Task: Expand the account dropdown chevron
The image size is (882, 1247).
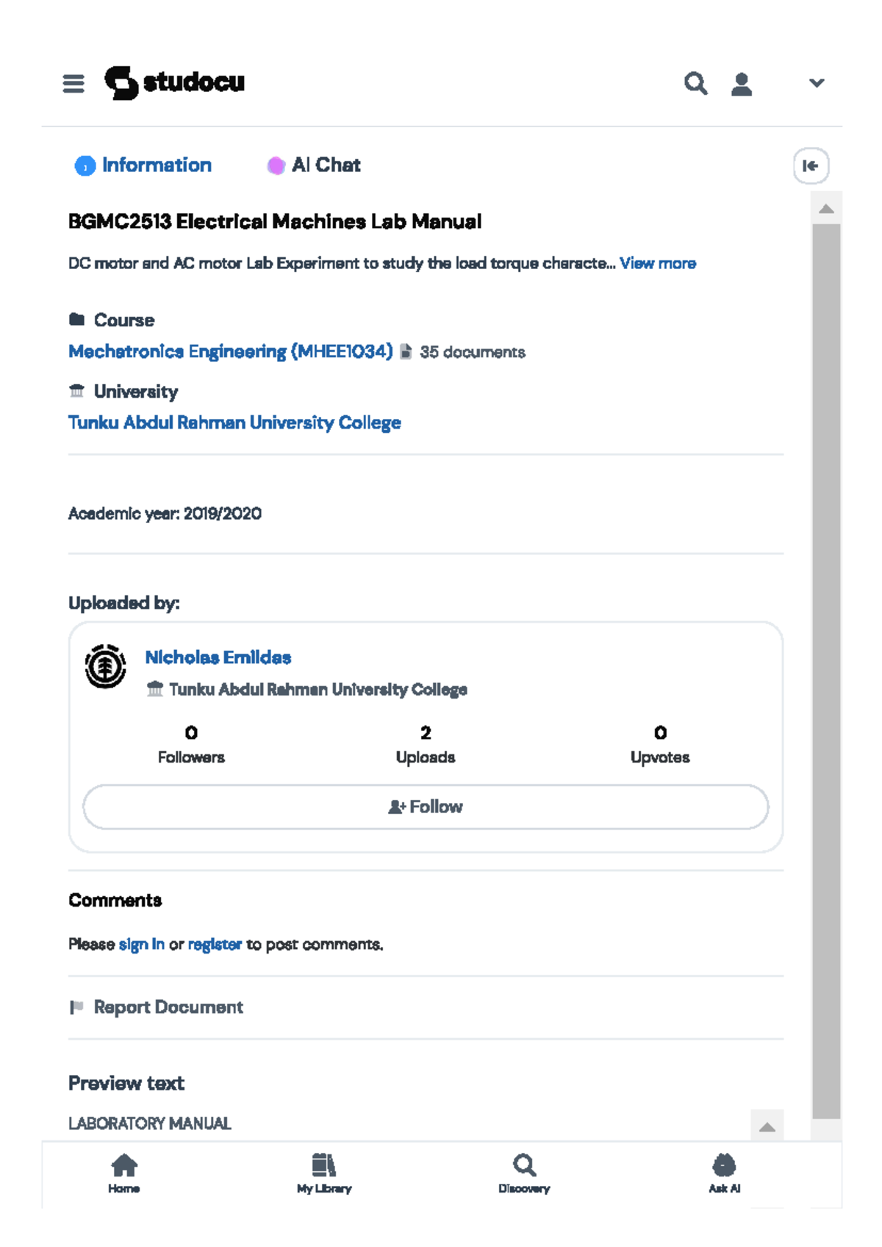Action: (817, 83)
